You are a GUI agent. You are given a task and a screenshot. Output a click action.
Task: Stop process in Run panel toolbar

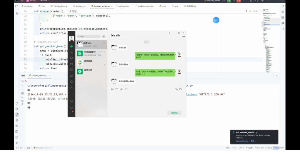pos(26,81)
